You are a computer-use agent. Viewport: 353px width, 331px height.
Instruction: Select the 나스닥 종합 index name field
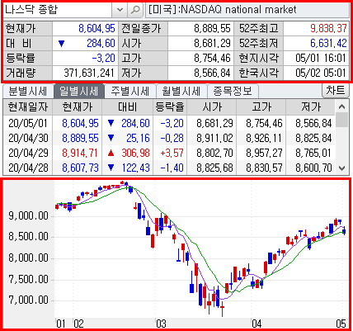(x=58, y=10)
